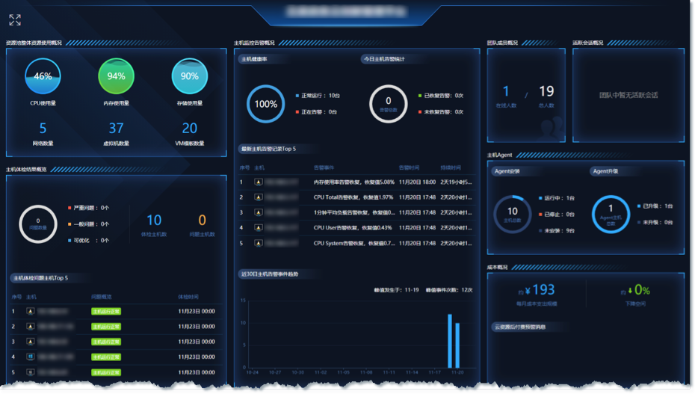Click the alarm total count ring showing 0

[x=389, y=104]
